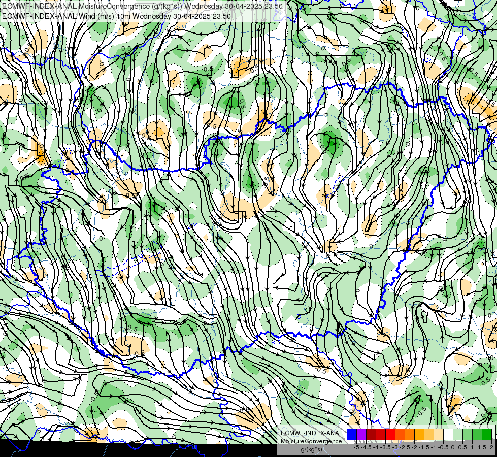This screenshot has height=457, width=497.
Task: Click the 2 tick label at legend end
Action: pyautogui.click(x=491, y=447)
